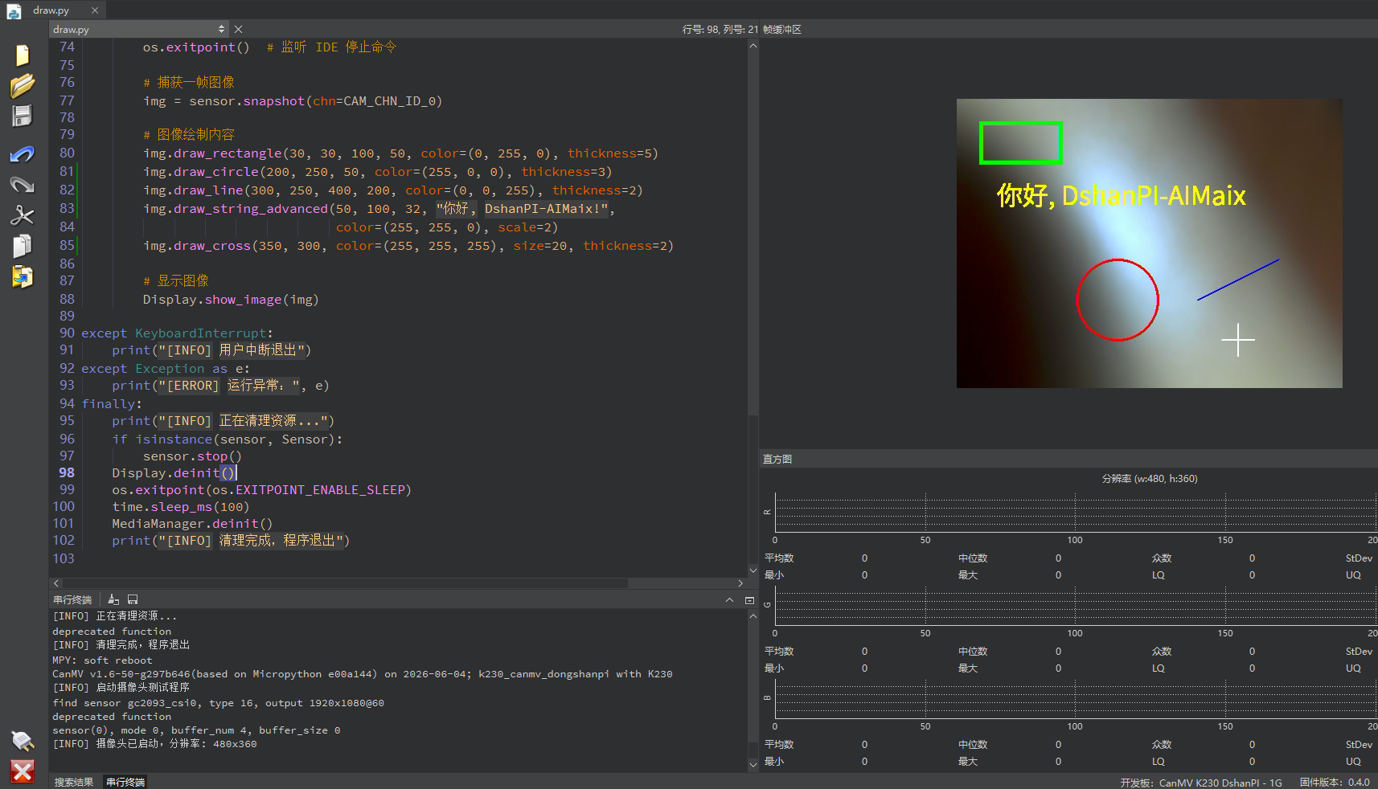
Task: Click the 'find sensor gc2093_csi0' terminal line
Action: [x=218, y=702]
